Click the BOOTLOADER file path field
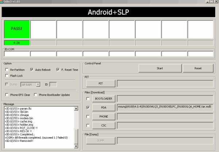Viewport: 219px width, 152px height. tap(165, 99)
